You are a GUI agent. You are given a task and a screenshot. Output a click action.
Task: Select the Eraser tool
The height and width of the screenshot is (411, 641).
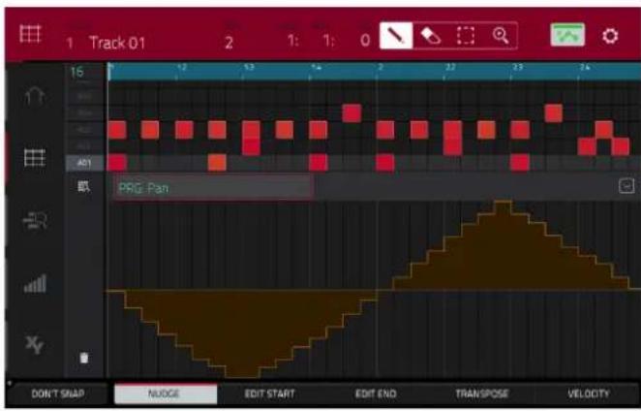(430, 36)
